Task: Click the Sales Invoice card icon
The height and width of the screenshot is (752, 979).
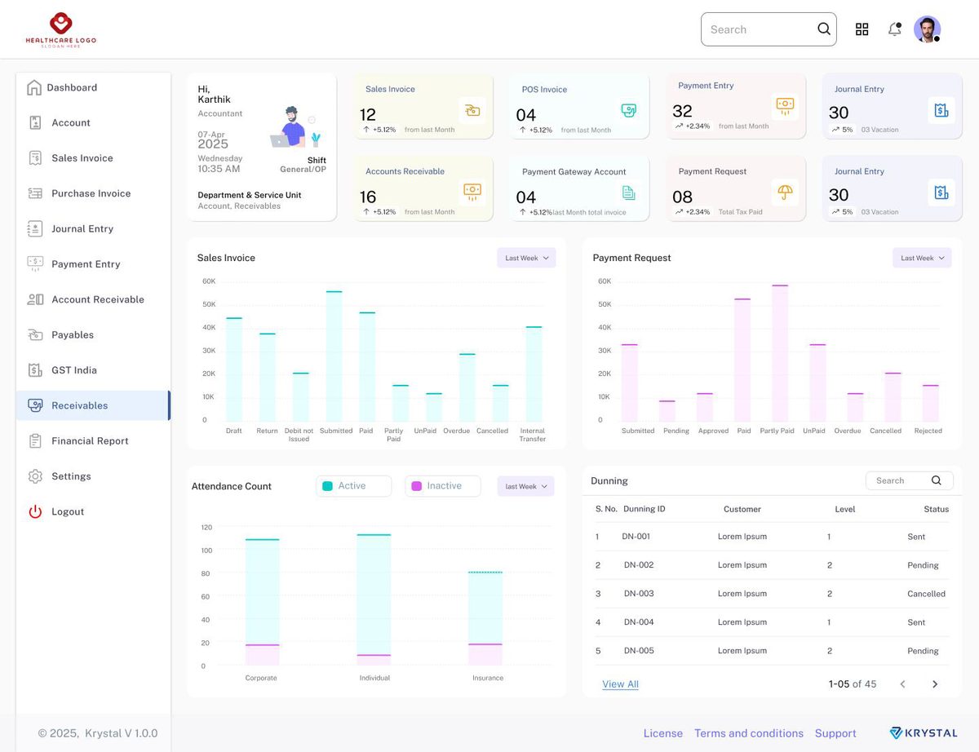Action: (472, 110)
